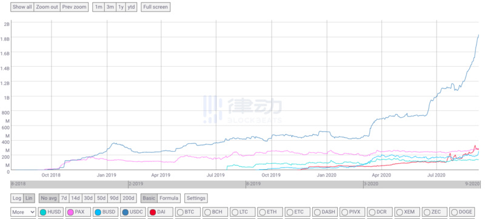Switch to Formula mode tab
The width and height of the screenshot is (485, 219).
[169, 198]
